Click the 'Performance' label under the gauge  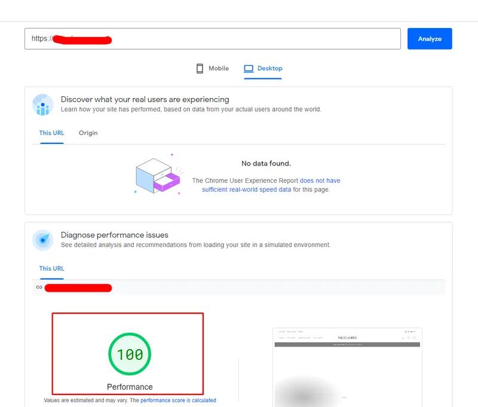(x=130, y=387)
